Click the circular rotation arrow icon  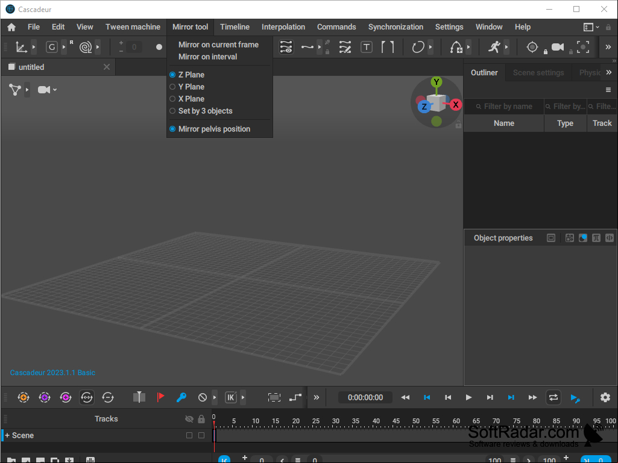(418, 47)
